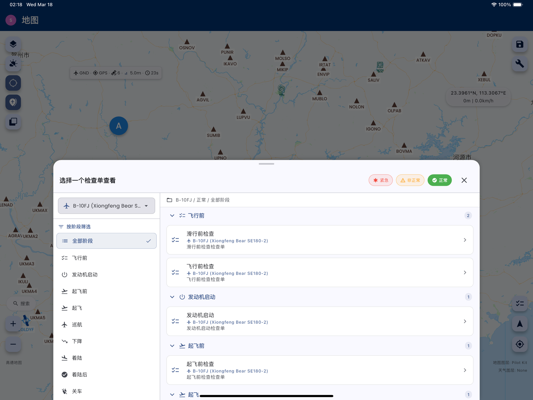Collapse the 发动机启动 section header
The image size is (533, 400).
(201, 297)
